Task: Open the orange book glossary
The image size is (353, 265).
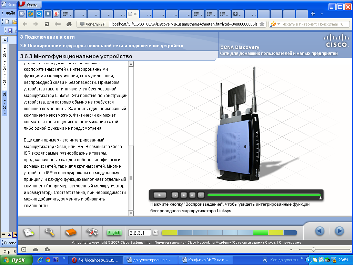Action: pyautogui.click(x=71, y=232)
